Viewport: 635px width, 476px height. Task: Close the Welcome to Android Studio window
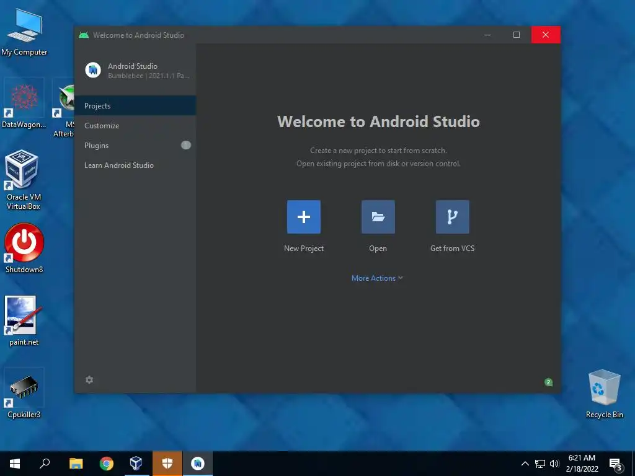coord(546,35)
